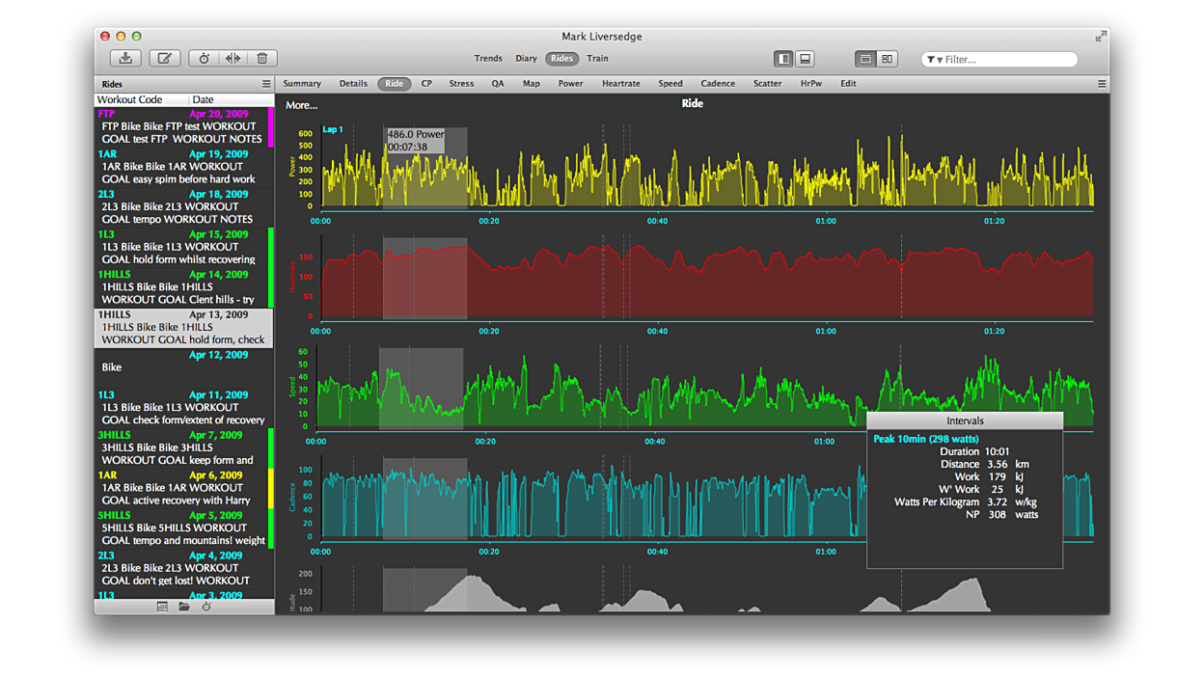Click the folder icon below ride list

tap(184, 607)
